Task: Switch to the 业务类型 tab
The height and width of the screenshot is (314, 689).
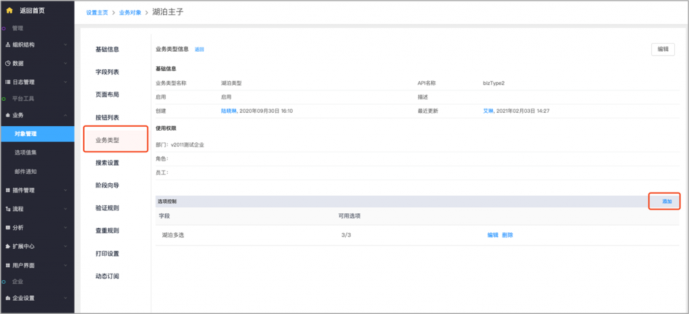Action: (108, 140)
